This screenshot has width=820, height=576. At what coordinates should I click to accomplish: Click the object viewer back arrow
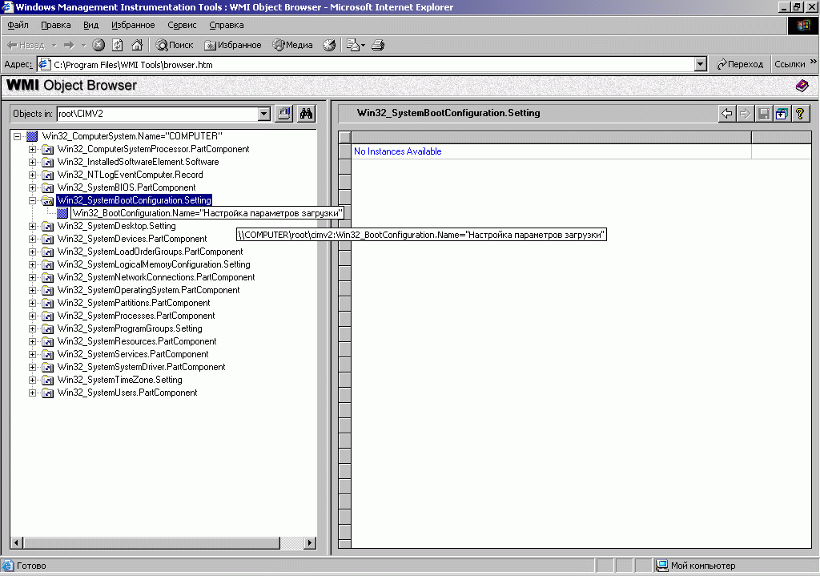point(727,114)
